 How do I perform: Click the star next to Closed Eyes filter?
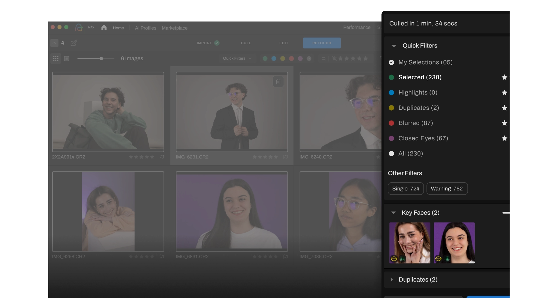(x=504, y=138)
